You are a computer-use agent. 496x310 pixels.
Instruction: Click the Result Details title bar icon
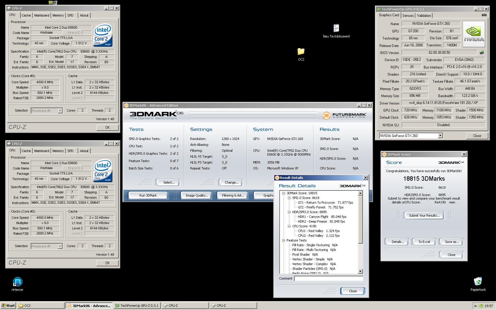click(x=277, y=178)
